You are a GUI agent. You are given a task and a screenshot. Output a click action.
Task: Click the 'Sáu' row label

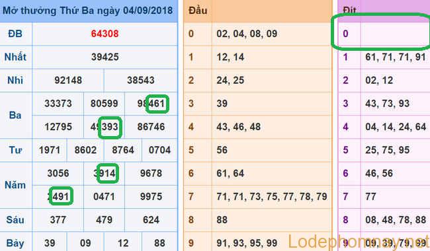pyautogui.click(x=15, y=220)
